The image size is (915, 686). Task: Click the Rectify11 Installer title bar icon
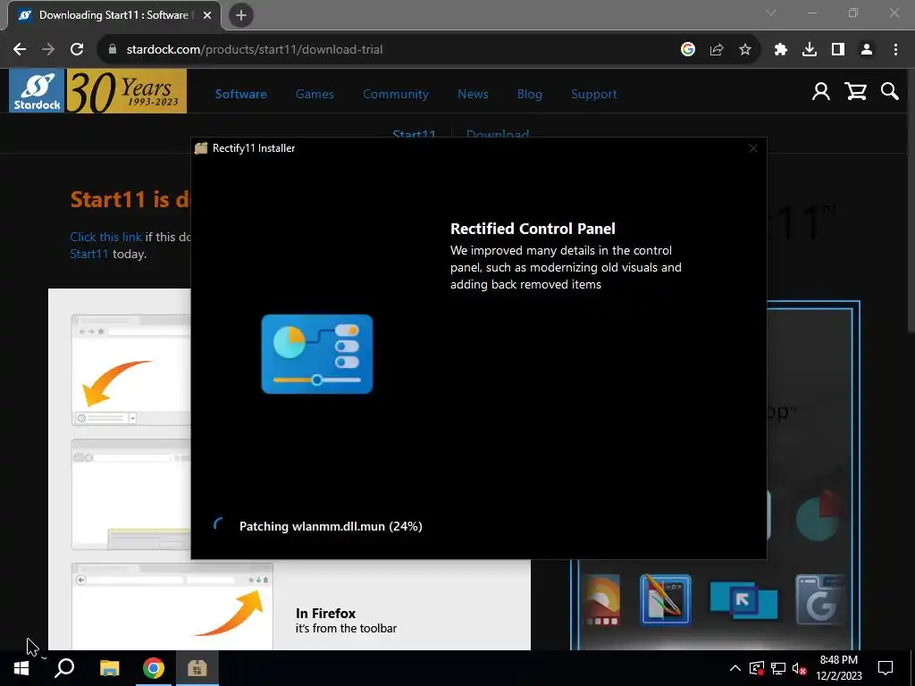pos(201,148)
